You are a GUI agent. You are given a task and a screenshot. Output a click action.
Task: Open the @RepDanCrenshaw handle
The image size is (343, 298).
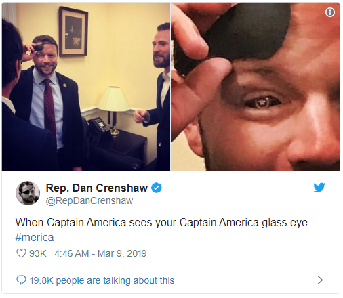point(89,200)
